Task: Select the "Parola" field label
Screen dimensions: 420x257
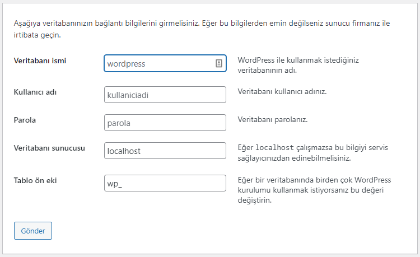Action: click(25, 120)
